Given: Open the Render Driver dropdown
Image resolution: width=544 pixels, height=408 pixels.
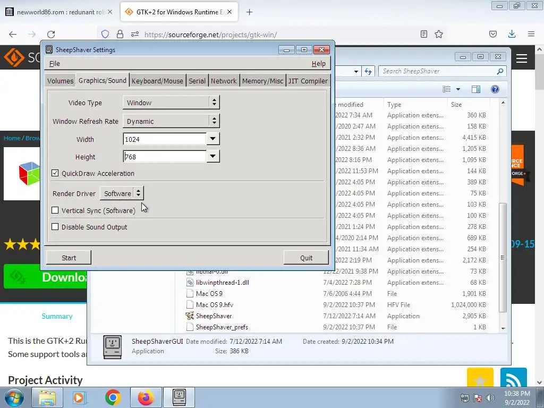Looking at the screenshot, I should coord(122,193).
